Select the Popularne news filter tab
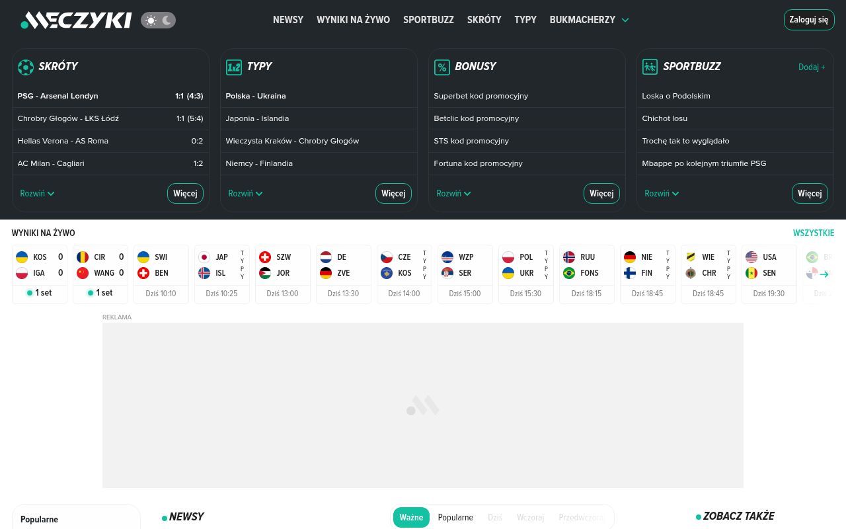The width and height of the screenshot is (846, 529). point(455,517)
